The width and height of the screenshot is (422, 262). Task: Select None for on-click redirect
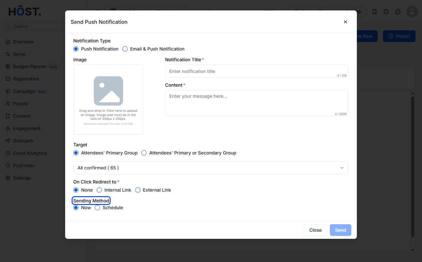pos(76,190)
